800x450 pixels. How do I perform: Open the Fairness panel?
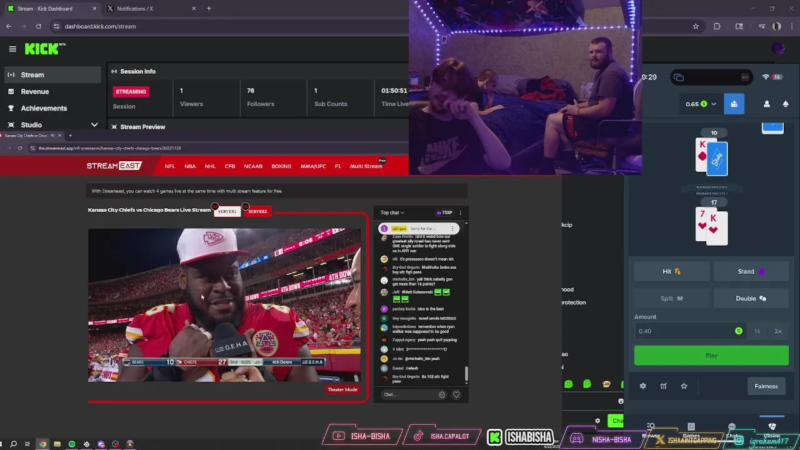[766, 386]
